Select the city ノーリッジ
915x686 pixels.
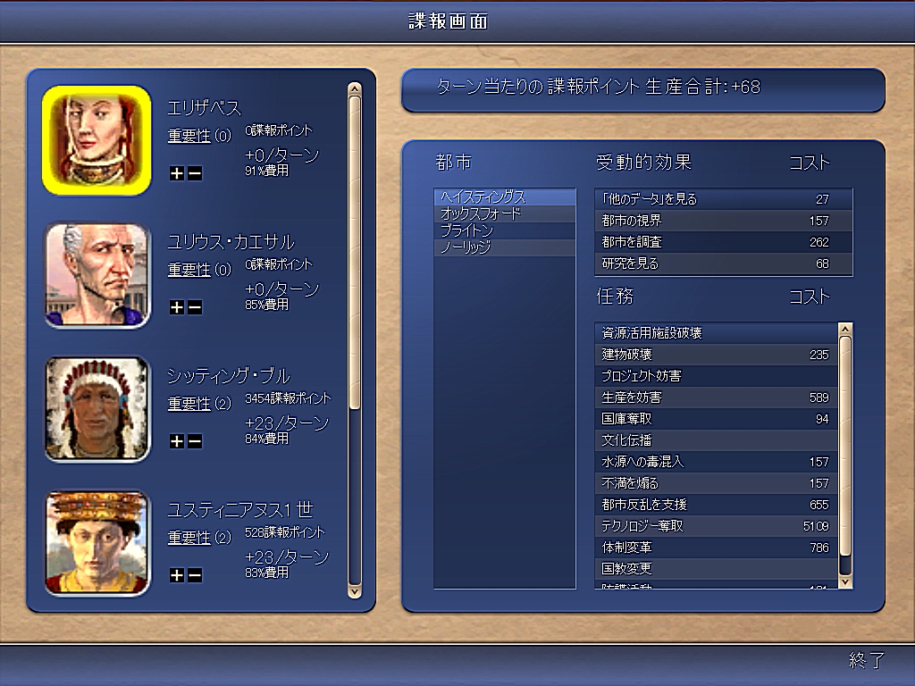pos(505,247)
